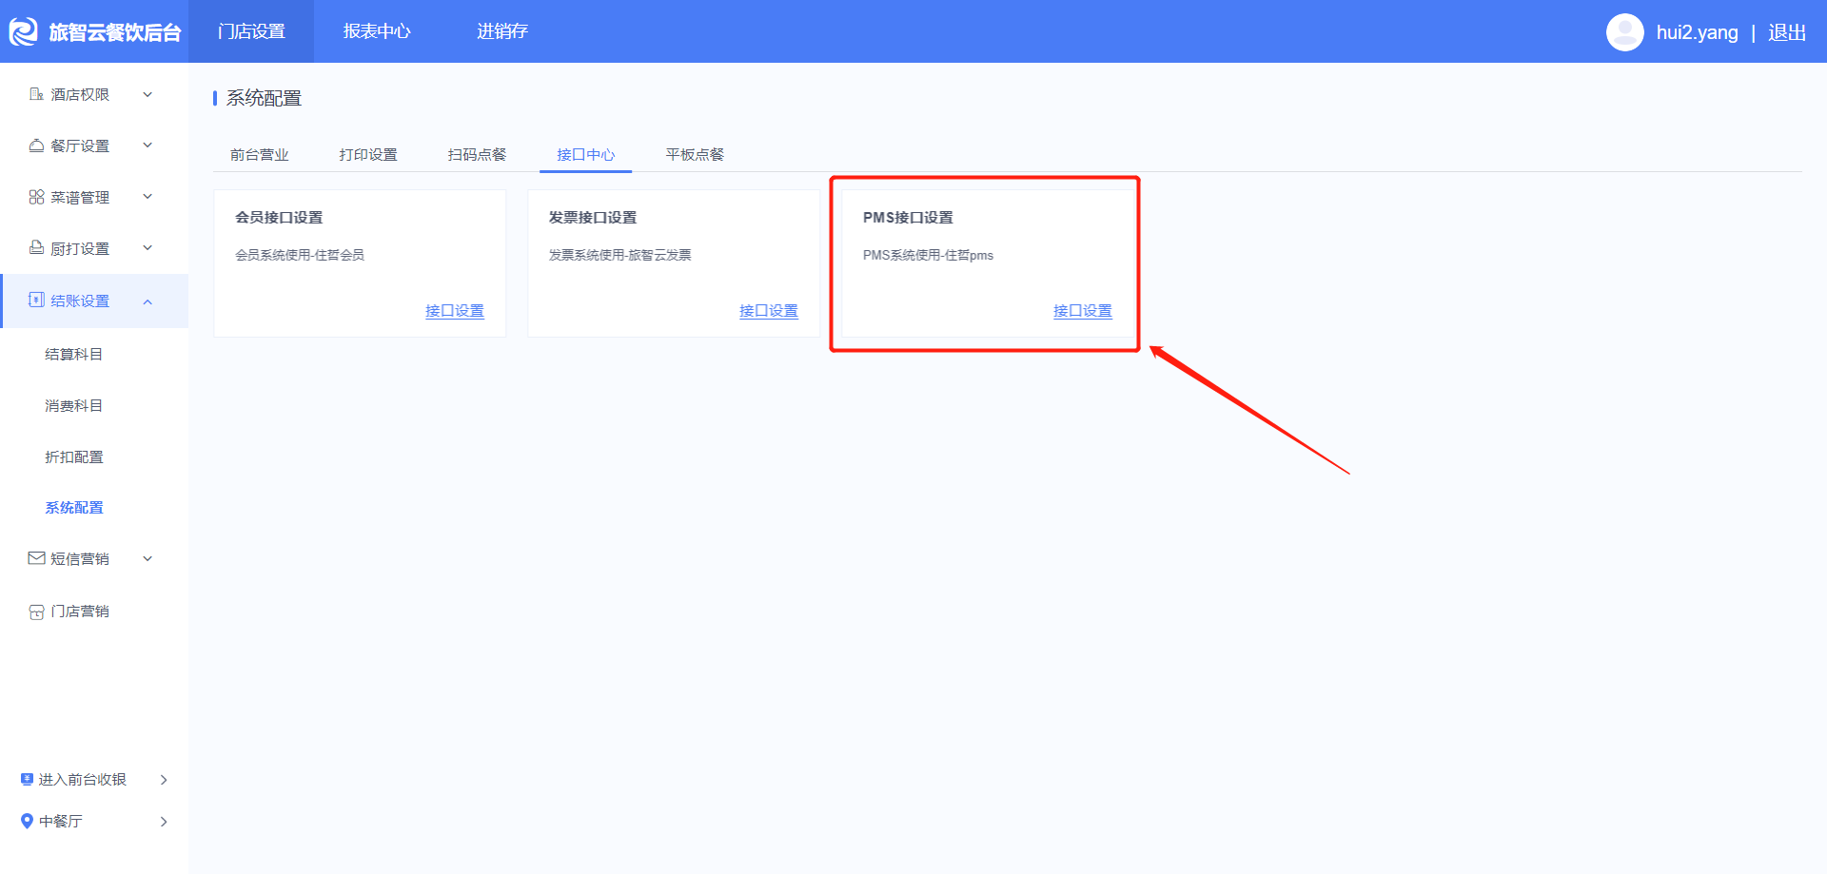Click the 餐厅设置 menu label

80,146
